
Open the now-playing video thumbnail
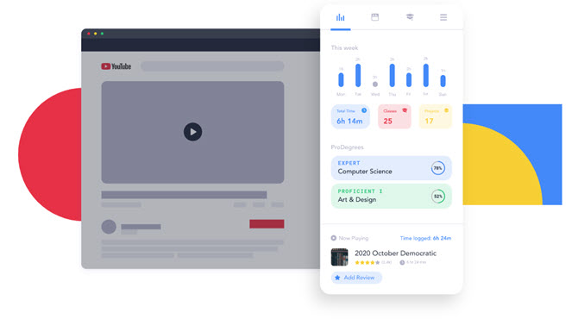pos(340,257)
